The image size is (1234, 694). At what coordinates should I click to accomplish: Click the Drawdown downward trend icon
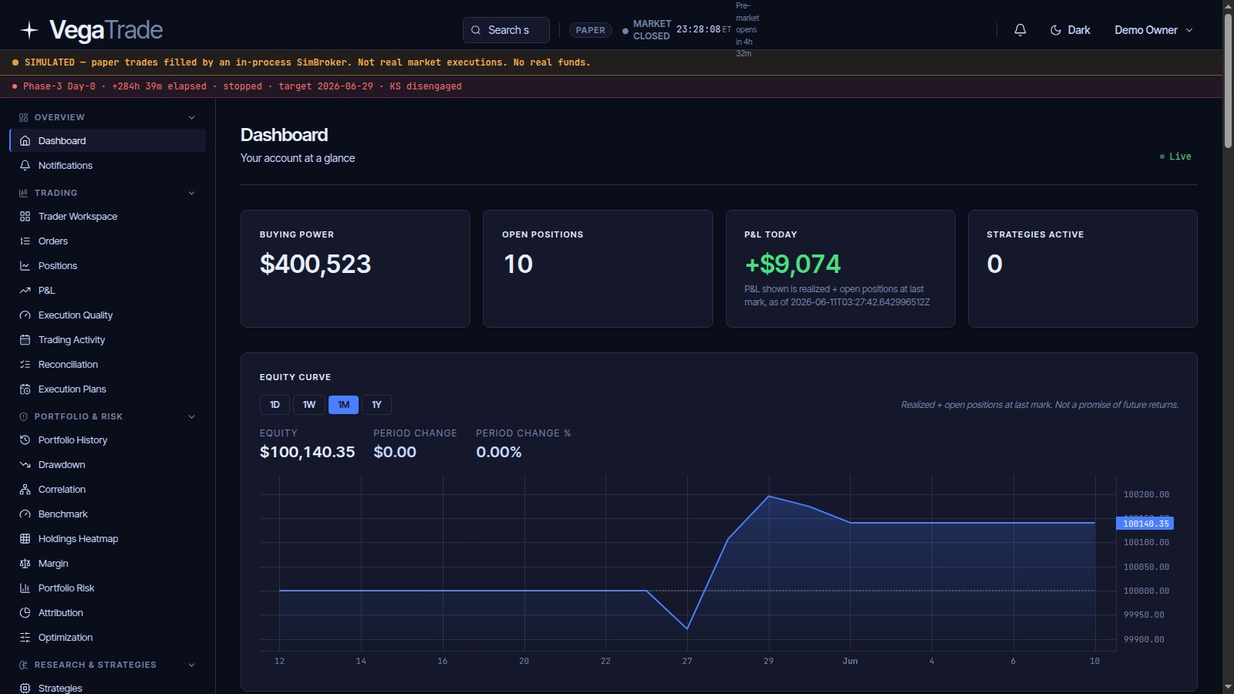pos(25,465)
